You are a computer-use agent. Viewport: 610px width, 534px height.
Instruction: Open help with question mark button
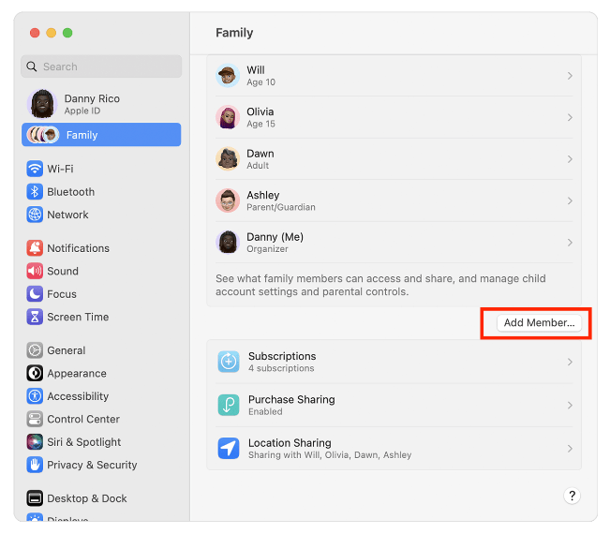572,496
